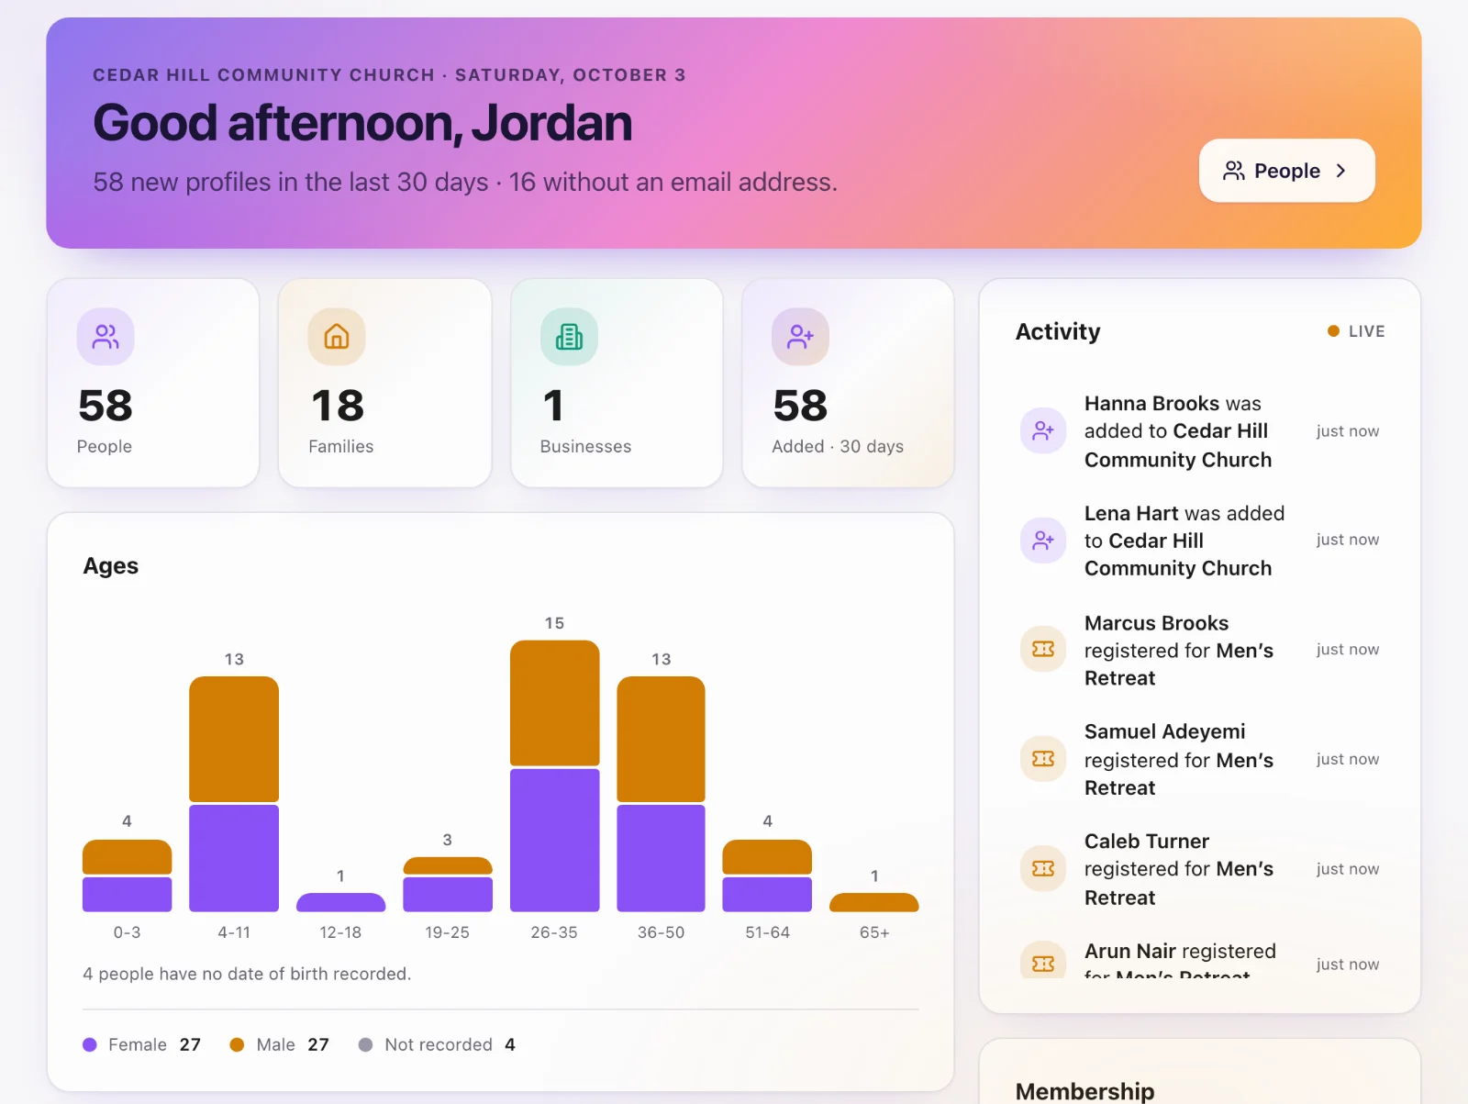Open Hanna Brooks activity entry text
Viewport: 1468px width, 1104px height.
click(x=1178, y=431)
